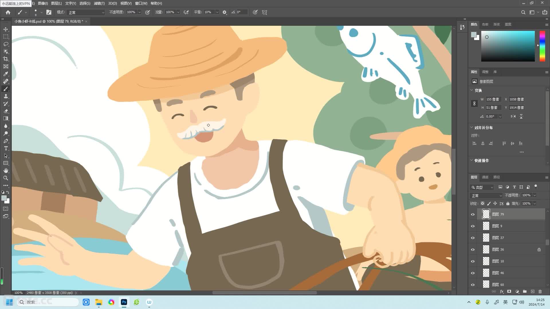Toggle lock transparent pixels
The width and height of the screenshot is (550, 309).
[x=482, y=203]
